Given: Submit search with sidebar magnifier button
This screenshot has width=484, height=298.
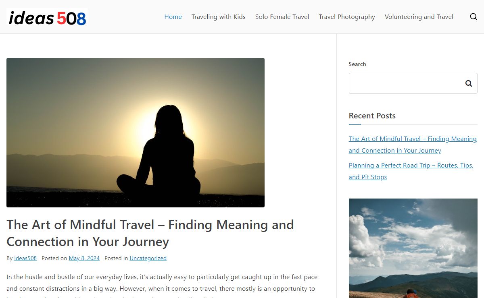Looking at the screenshot, I should tap(468, 83).
